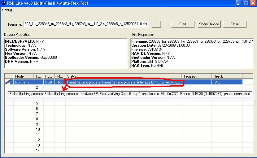This screenshot has height=158, width=257.
Task: Click the DRM Version line in Device Properties
Action: 22,62
